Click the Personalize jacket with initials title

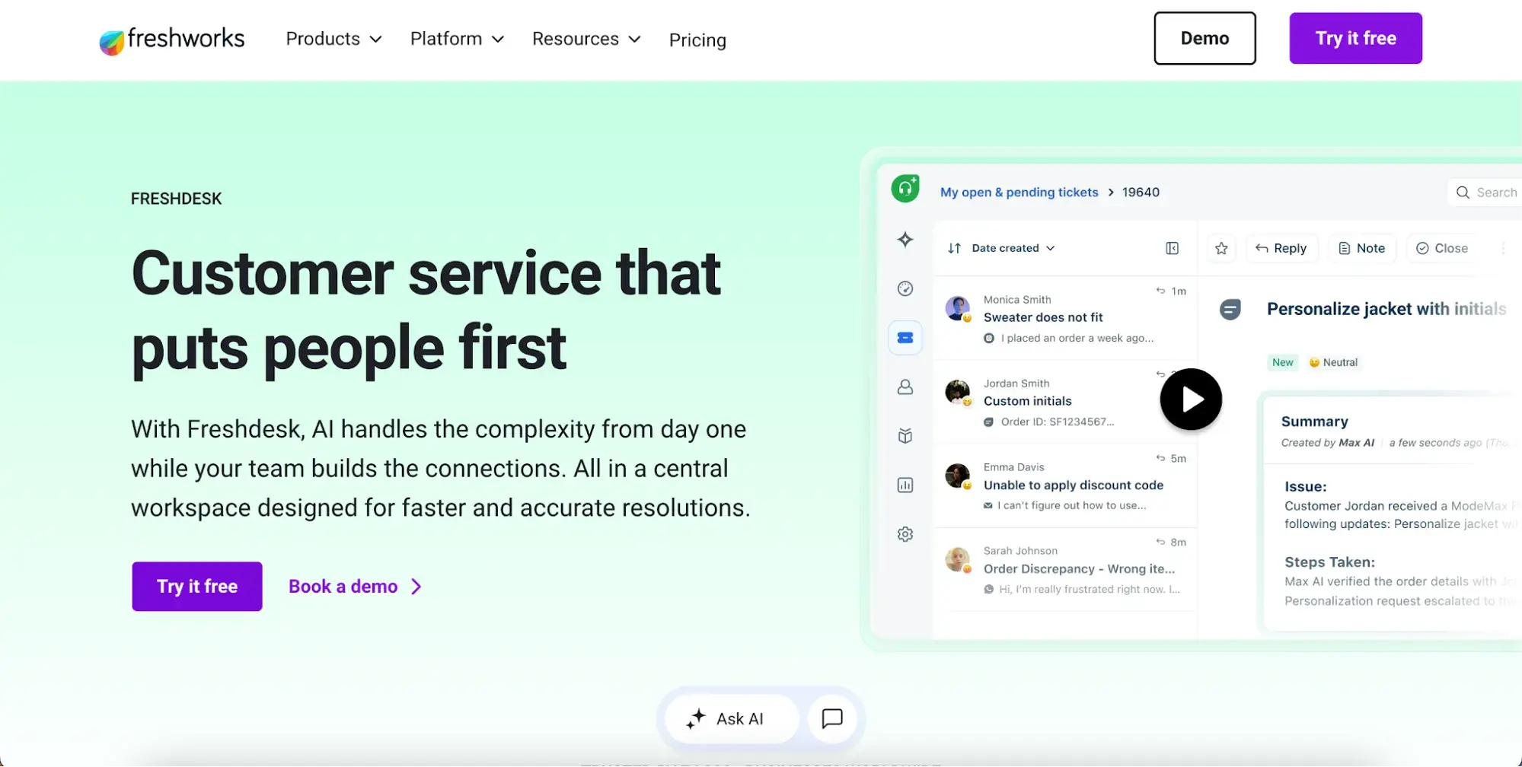[1386, 309]
